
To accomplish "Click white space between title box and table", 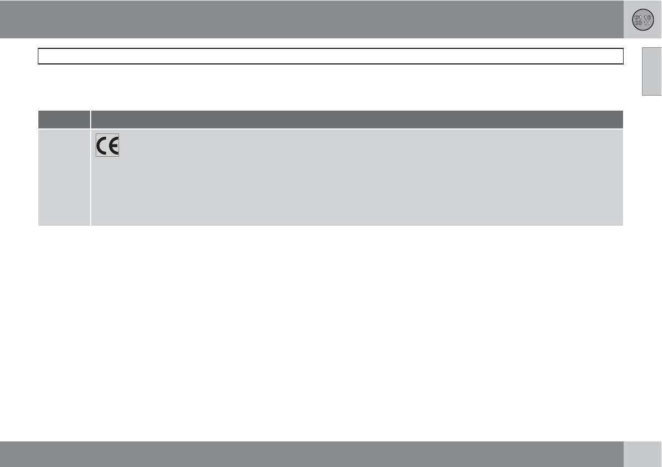I will click(x=330, y=87).
